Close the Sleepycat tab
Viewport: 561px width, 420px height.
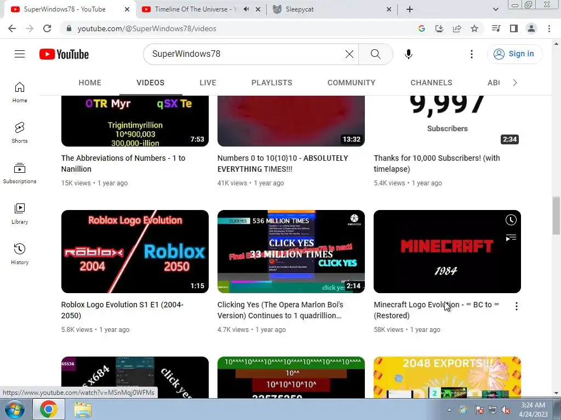[388, 9]
